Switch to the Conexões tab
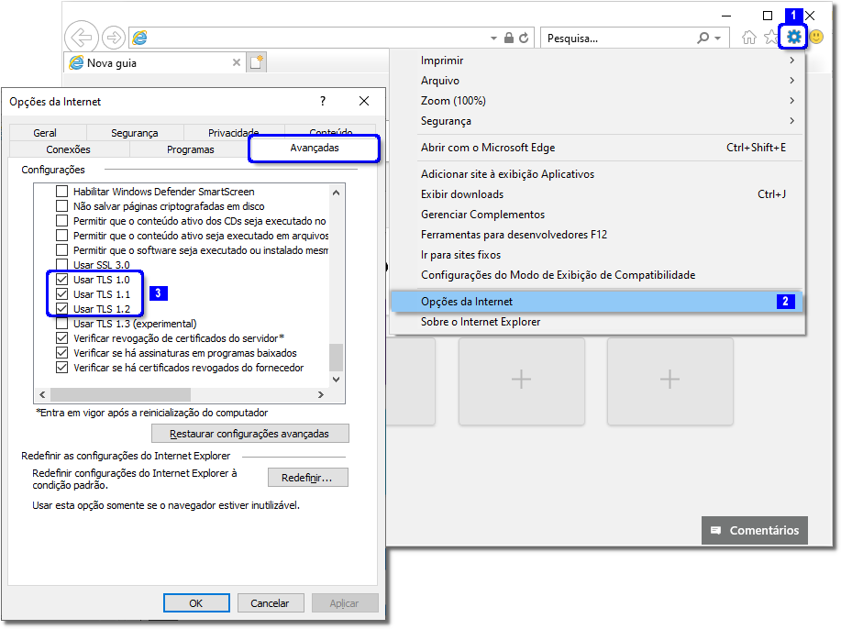Screen dimensions: 841x629 coord(69,149)
